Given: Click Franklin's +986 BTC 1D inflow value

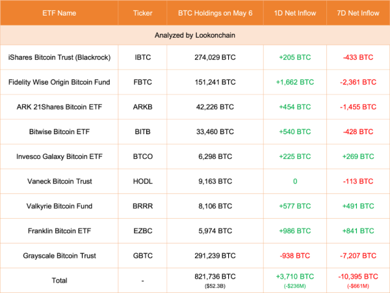Looking at the screenshot, I should [x=295, y=231].
